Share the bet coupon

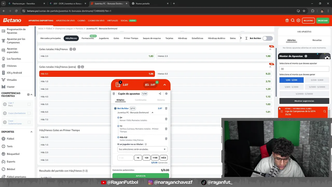[160, 94]
